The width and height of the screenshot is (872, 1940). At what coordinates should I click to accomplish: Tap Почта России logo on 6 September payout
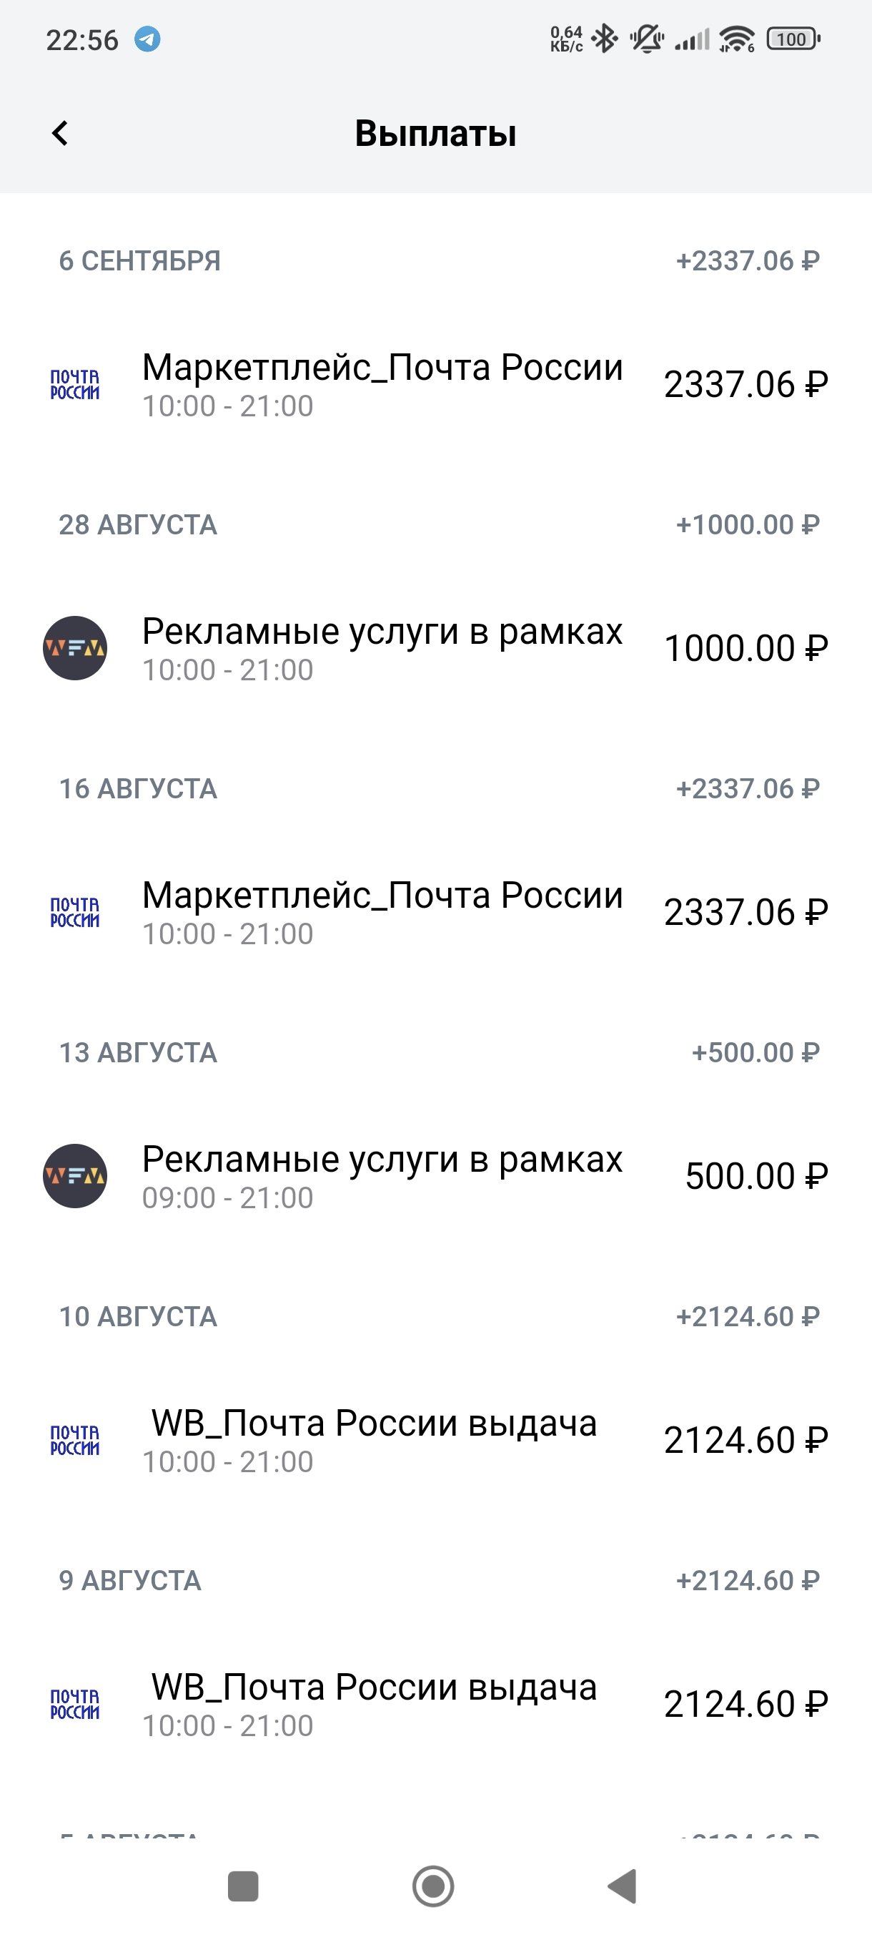point(74,384)
